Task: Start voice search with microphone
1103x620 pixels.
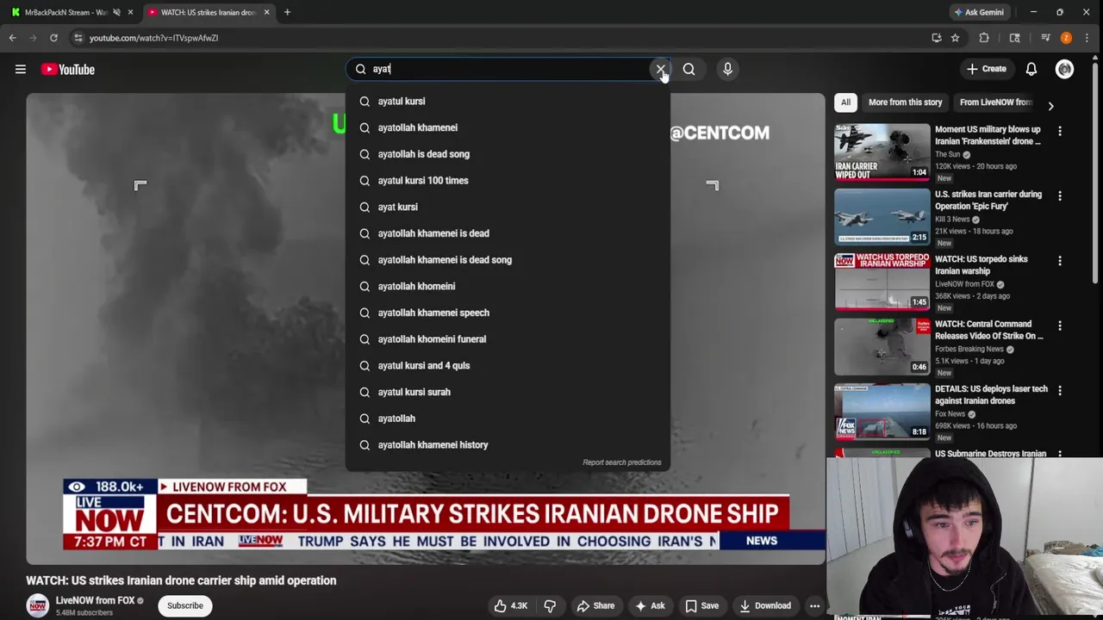Action: click(727, 69)
